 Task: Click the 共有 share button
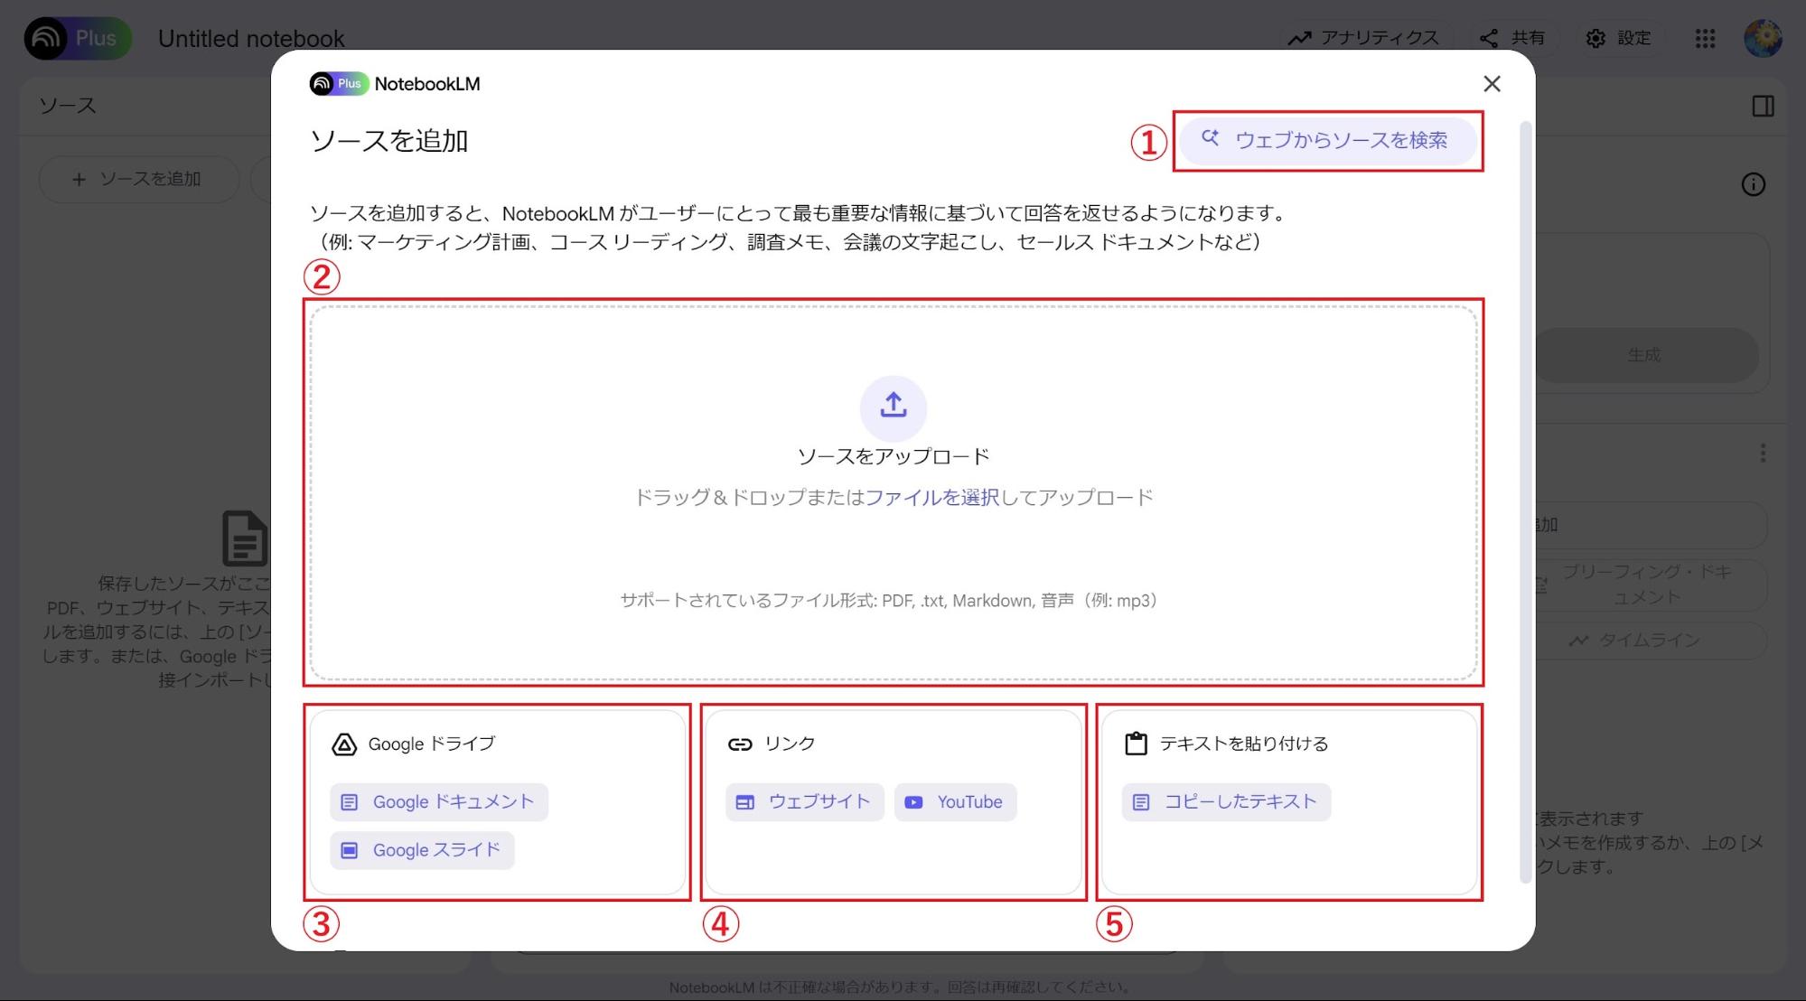click(1512, 38)
